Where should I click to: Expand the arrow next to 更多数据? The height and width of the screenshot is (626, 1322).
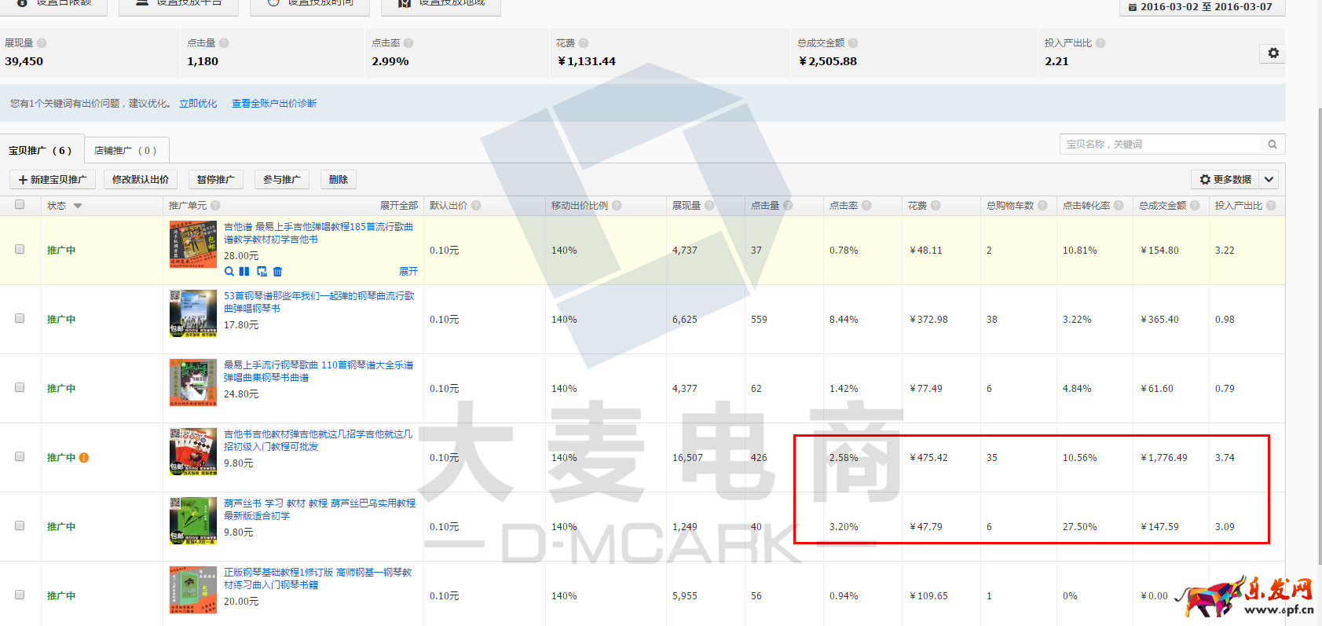click(x=1269, y=180)
